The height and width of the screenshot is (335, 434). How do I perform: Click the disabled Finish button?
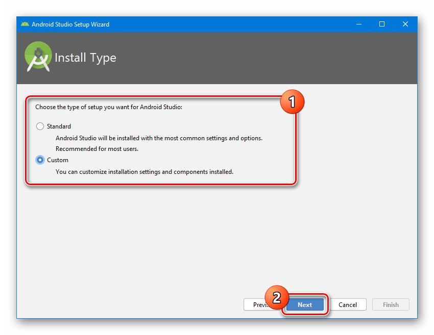391,304
